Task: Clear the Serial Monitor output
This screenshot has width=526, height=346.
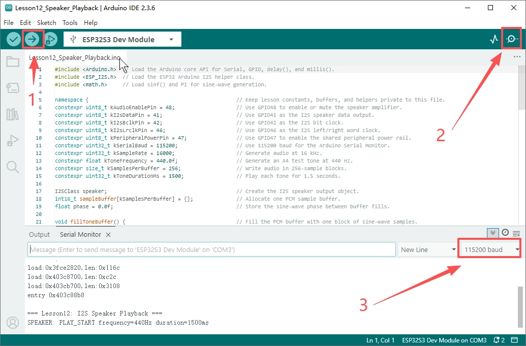Action: [x=517, y=233]
